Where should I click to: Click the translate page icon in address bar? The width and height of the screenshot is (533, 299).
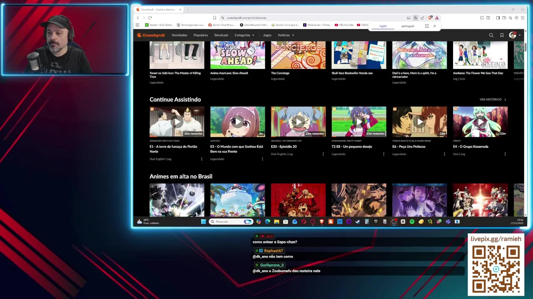(x=415, y=18)
